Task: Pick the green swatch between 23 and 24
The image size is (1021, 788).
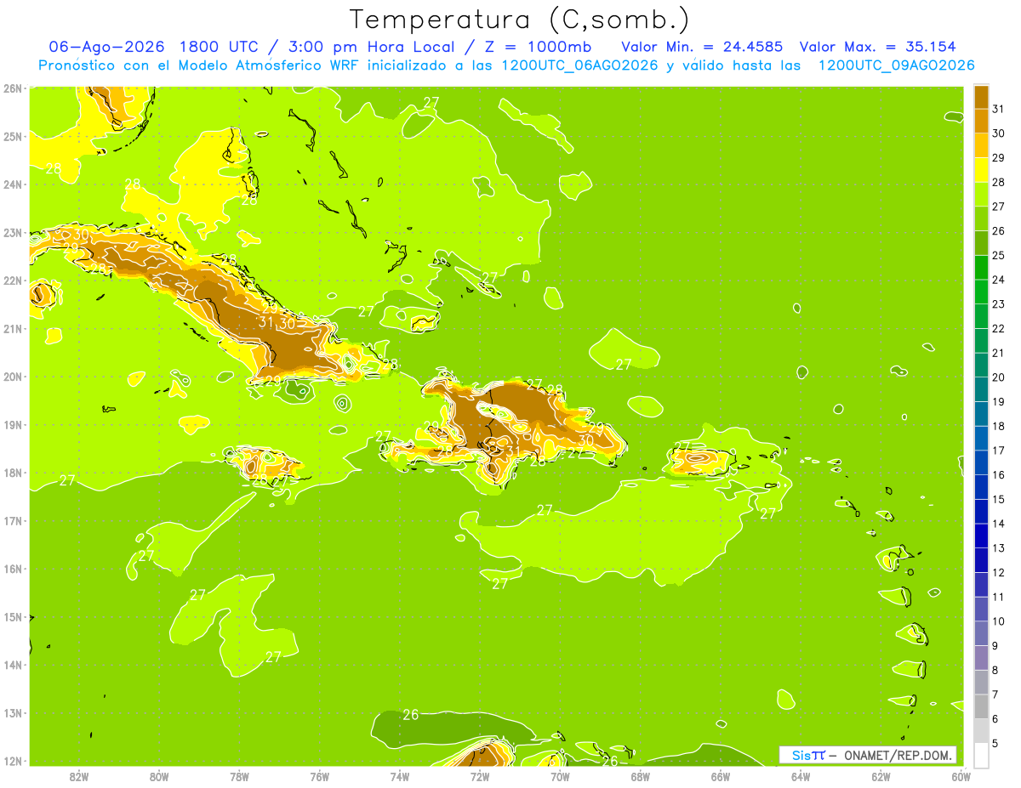Action: [x=981, y=292]
